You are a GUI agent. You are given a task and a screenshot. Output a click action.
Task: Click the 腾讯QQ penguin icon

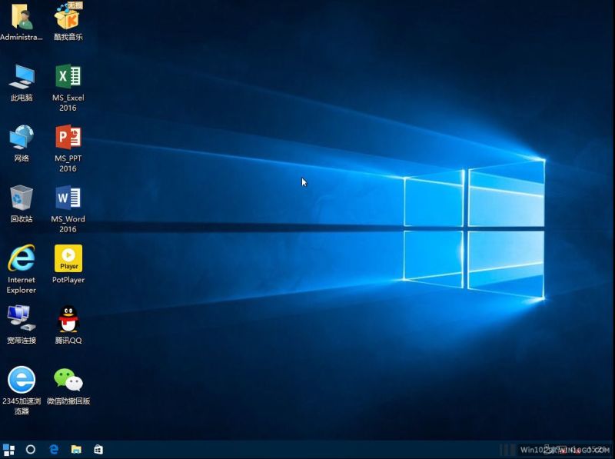click(x=68, y=318)
